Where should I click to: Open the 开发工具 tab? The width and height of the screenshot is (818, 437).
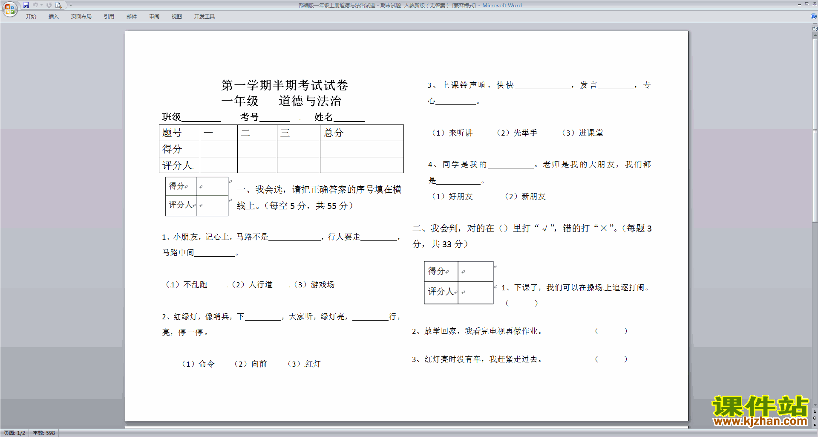[x=204, y=17]
